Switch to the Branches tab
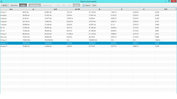This screenshot has width=177, height=99. pos(14,5)
